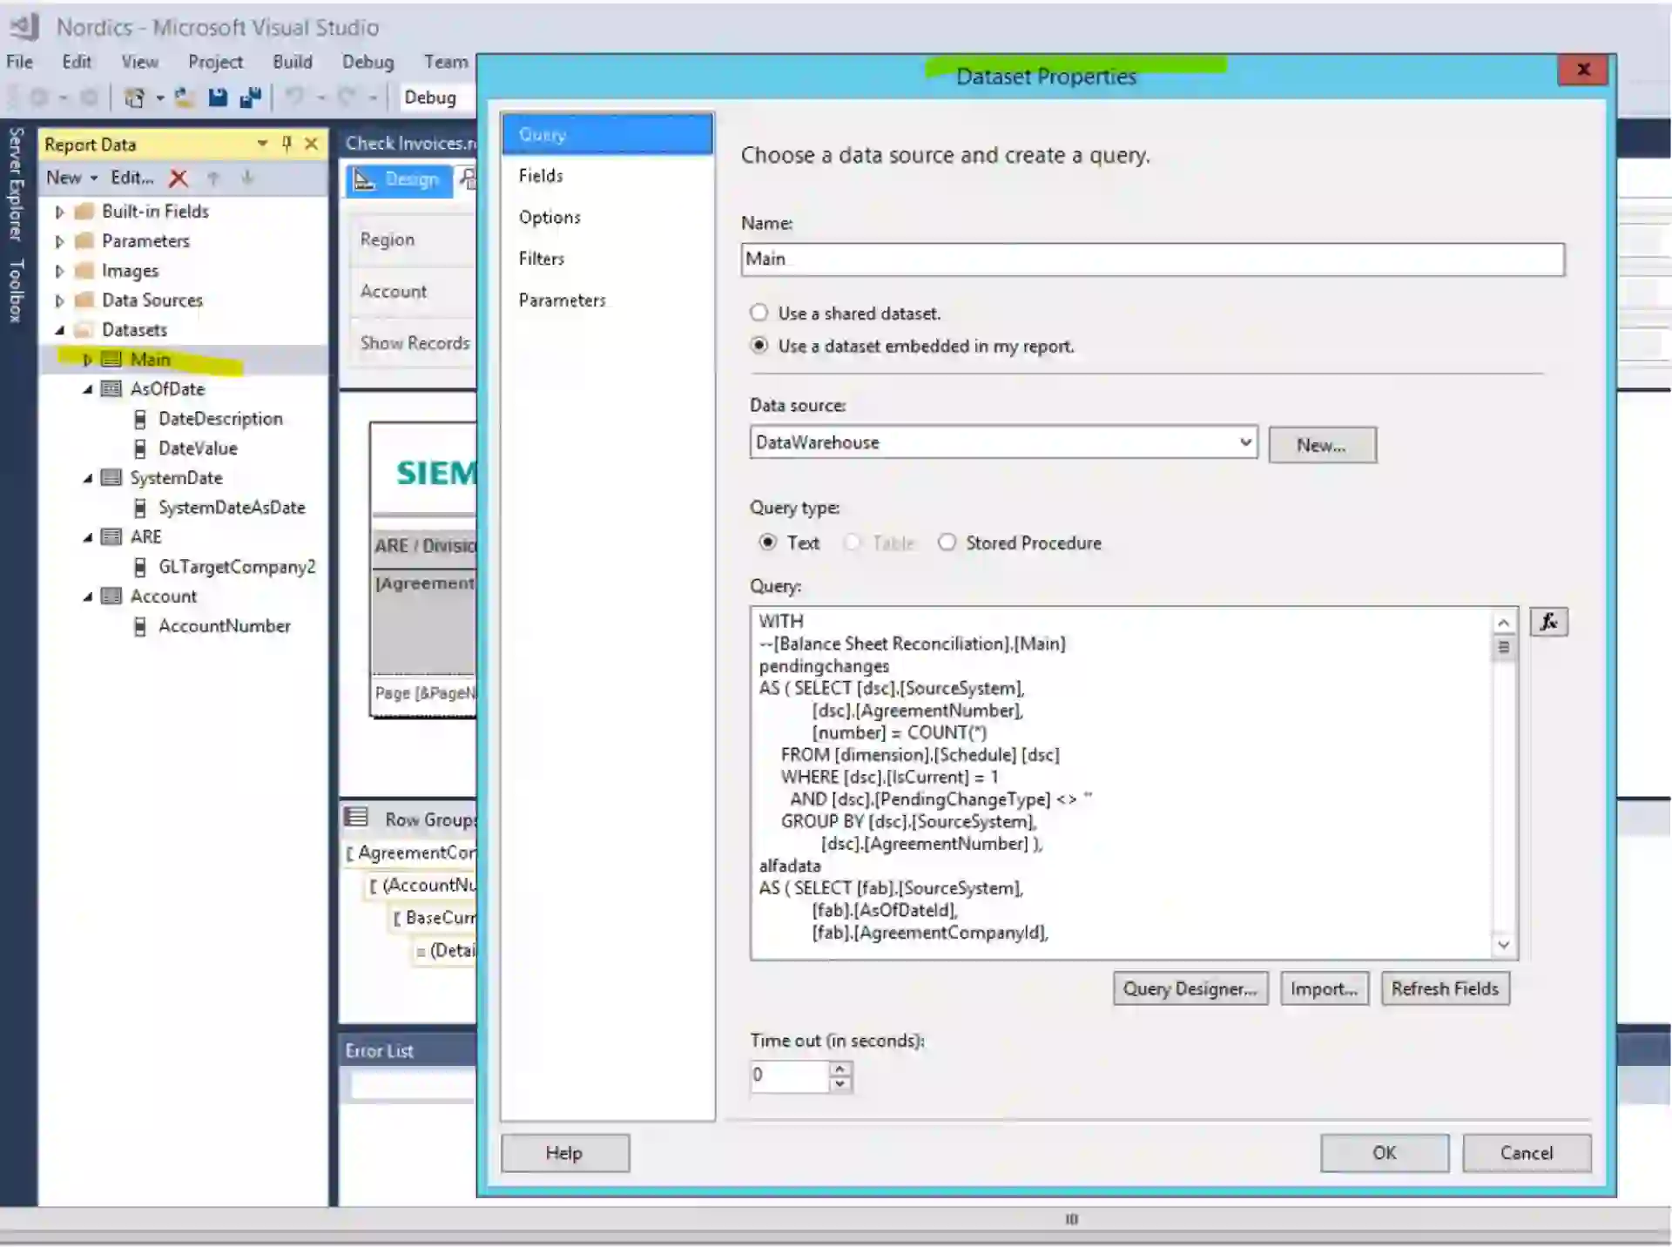Select Use a shared dataset option
This screenshot has width=1672, height=1247.
[759, 313]
